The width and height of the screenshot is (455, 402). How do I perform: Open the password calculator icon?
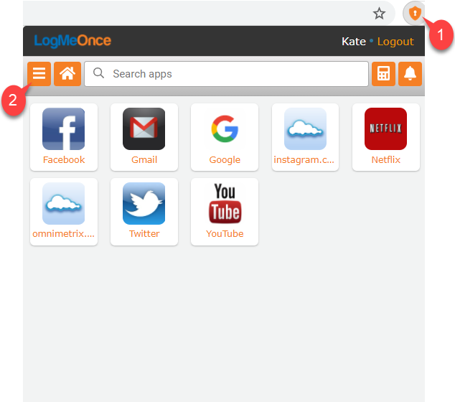tap(383, 74)
